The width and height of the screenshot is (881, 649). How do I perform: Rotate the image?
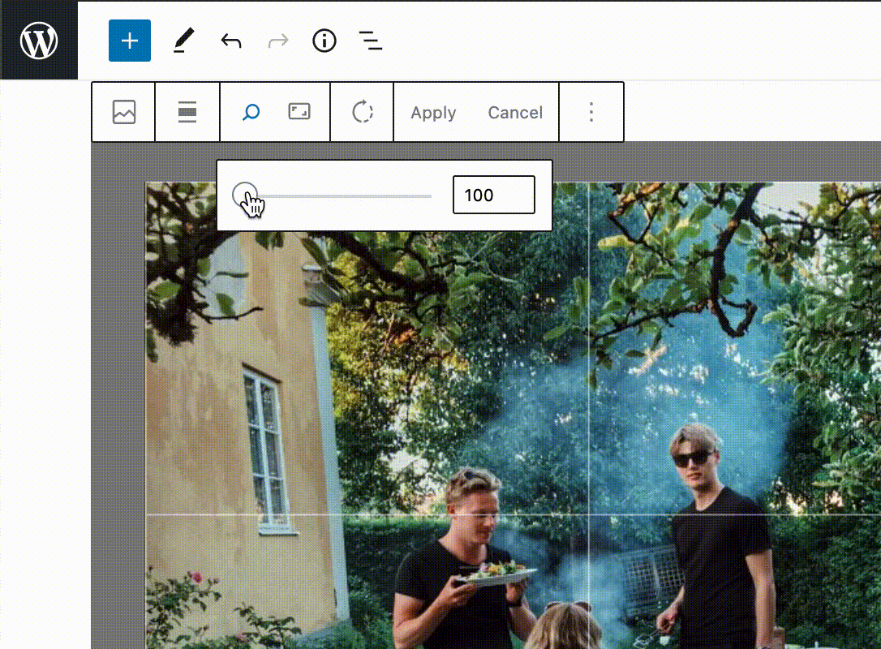pos(363,112)
